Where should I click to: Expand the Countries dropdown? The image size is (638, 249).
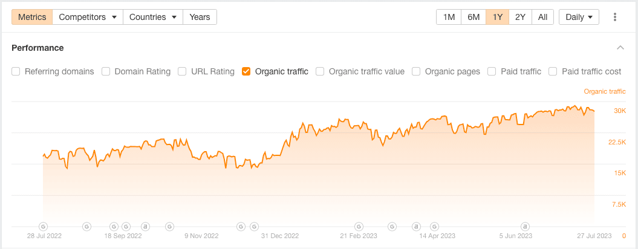152,17
